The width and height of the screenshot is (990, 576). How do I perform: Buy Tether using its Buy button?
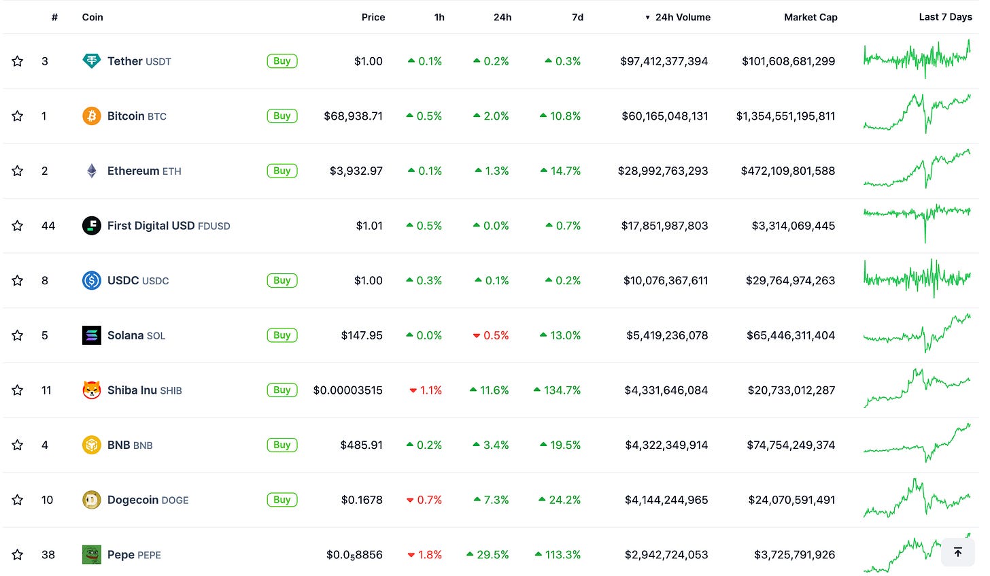(x=282, y=61)
